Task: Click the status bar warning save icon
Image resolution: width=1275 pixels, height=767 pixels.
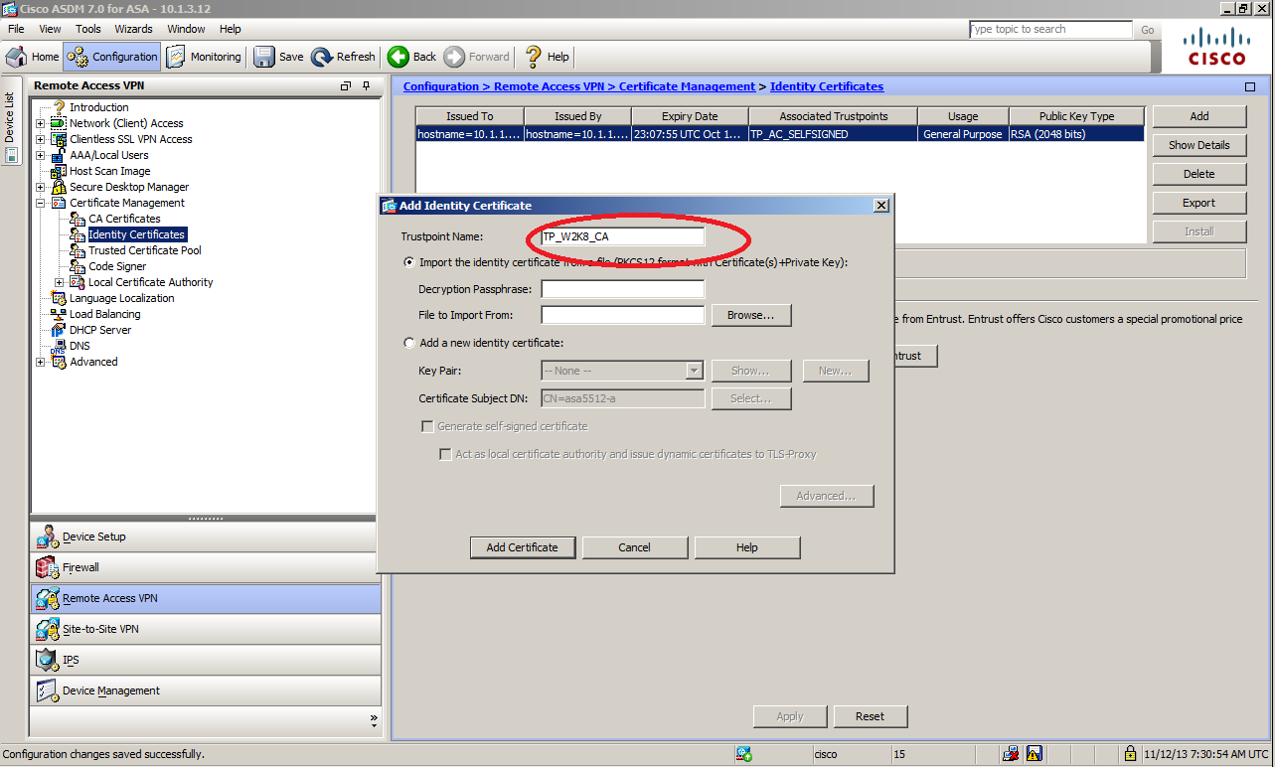Action: click(x=1035, y=754)
